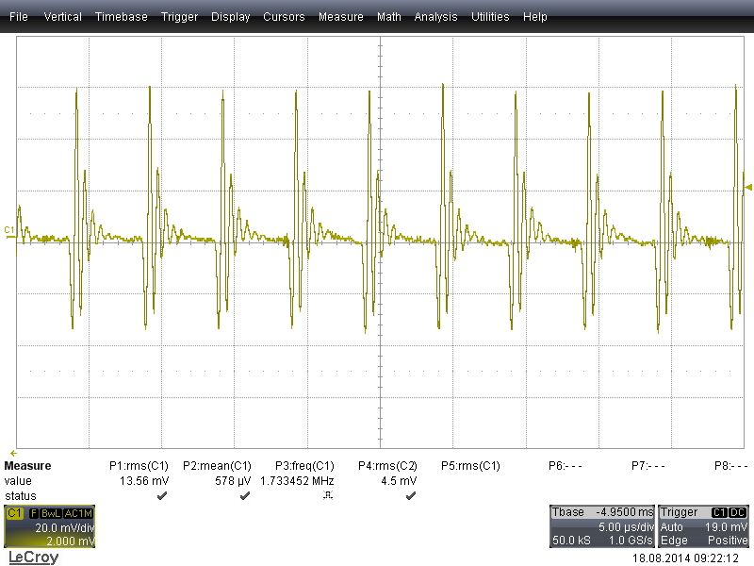754x566 pixels.
Task: Open the Timebase menu
Action: [x=122, y=17]
